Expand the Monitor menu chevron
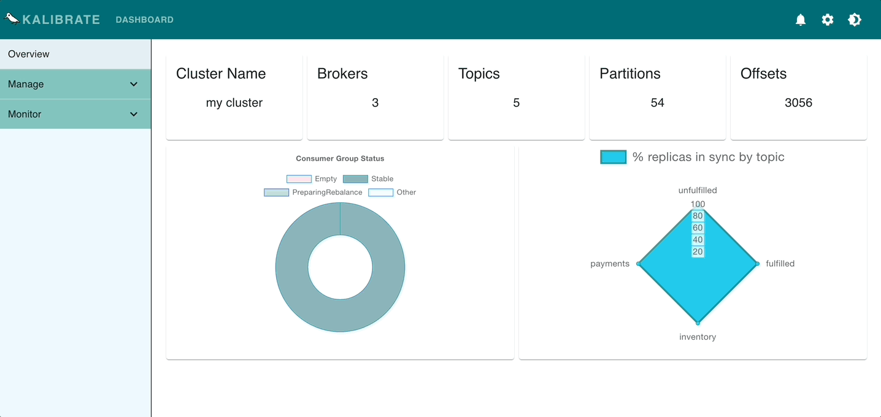 tap(134, 114)
